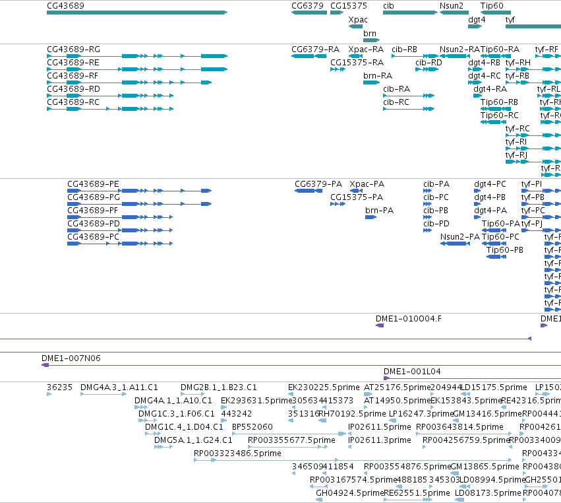561x503 pixels.
Task: Click transcript cib-RA
Action: point(409,96)
